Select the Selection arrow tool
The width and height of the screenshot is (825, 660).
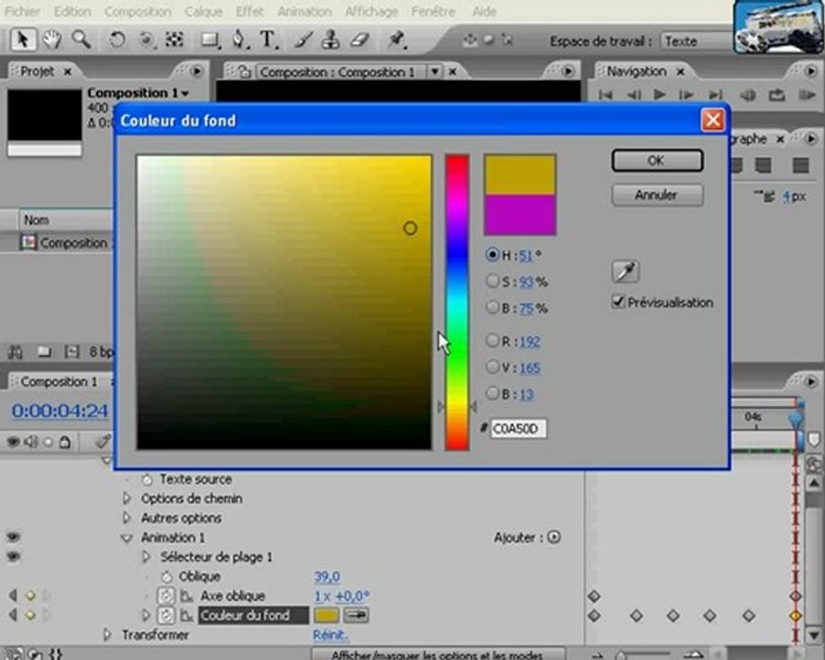coord(23,39)
